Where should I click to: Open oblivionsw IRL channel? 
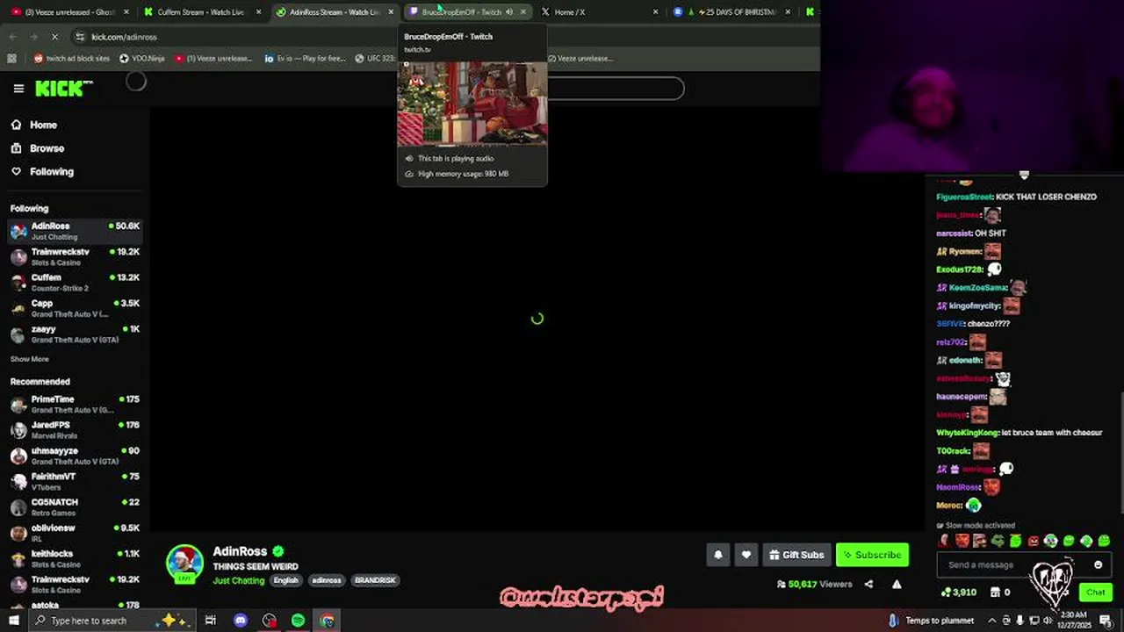[x=75, y=533]
